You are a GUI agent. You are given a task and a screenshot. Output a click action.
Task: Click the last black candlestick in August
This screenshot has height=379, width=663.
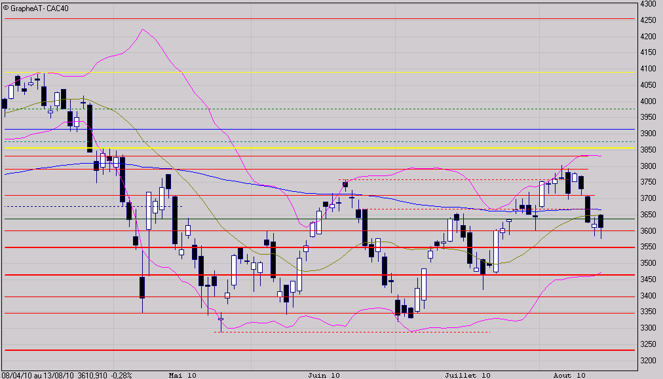[x=601, y=221]
